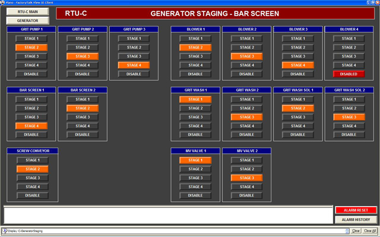This screenshot has width=380, height=237.
Task: Set Grit Pump 1 to Stage 1
Action: coord(32,38)
